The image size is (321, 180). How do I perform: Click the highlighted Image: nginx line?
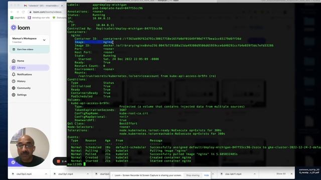coord(94,42)
